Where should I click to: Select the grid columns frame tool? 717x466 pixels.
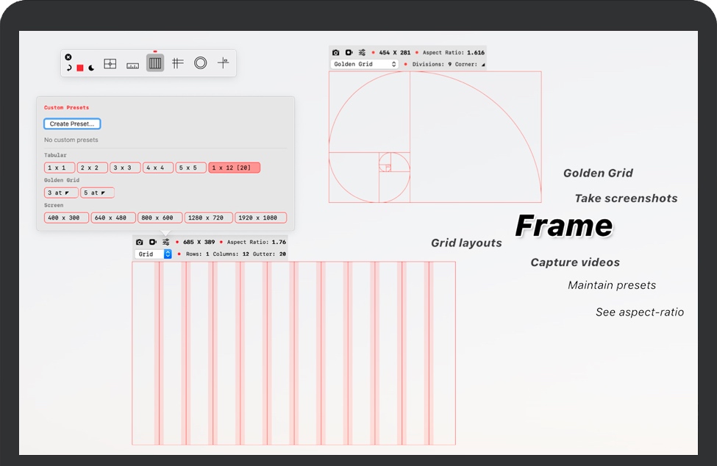click(x=155, y=64)
